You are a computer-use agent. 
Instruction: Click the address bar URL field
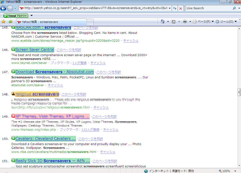95,8
